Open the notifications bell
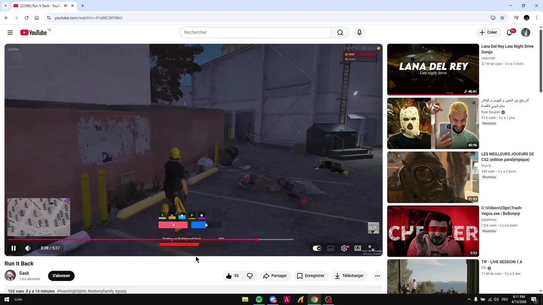Screen dimensions: 543x305 click(510, 33)
